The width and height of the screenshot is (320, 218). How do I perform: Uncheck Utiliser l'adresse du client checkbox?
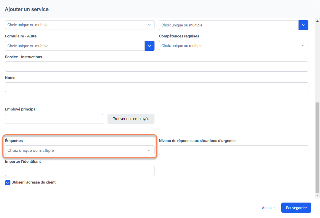[8, 183]
